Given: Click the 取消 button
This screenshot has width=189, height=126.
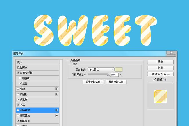Looking at the screenshot, I should coord(160,68).
